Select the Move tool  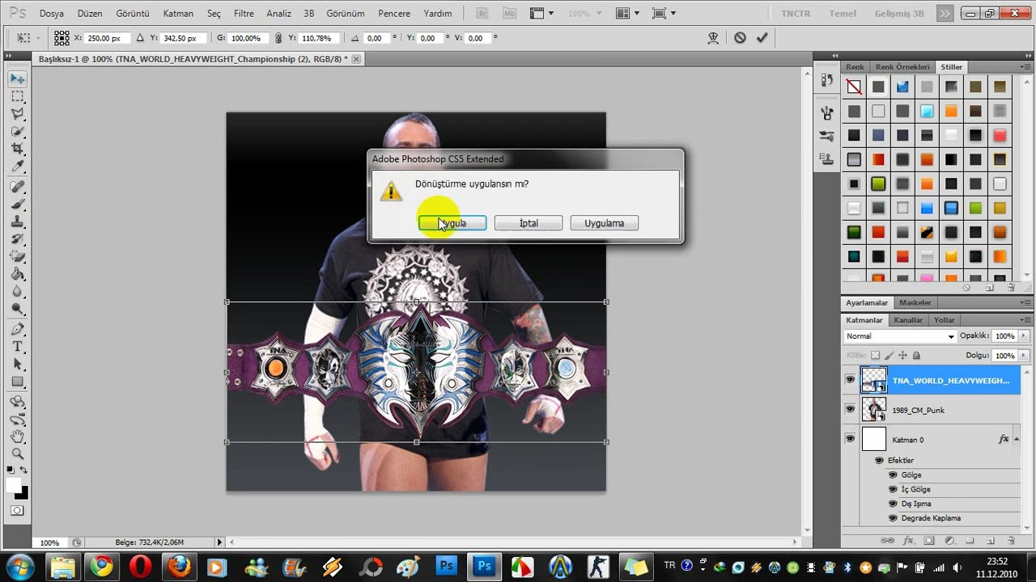click(x=17, y=79)
